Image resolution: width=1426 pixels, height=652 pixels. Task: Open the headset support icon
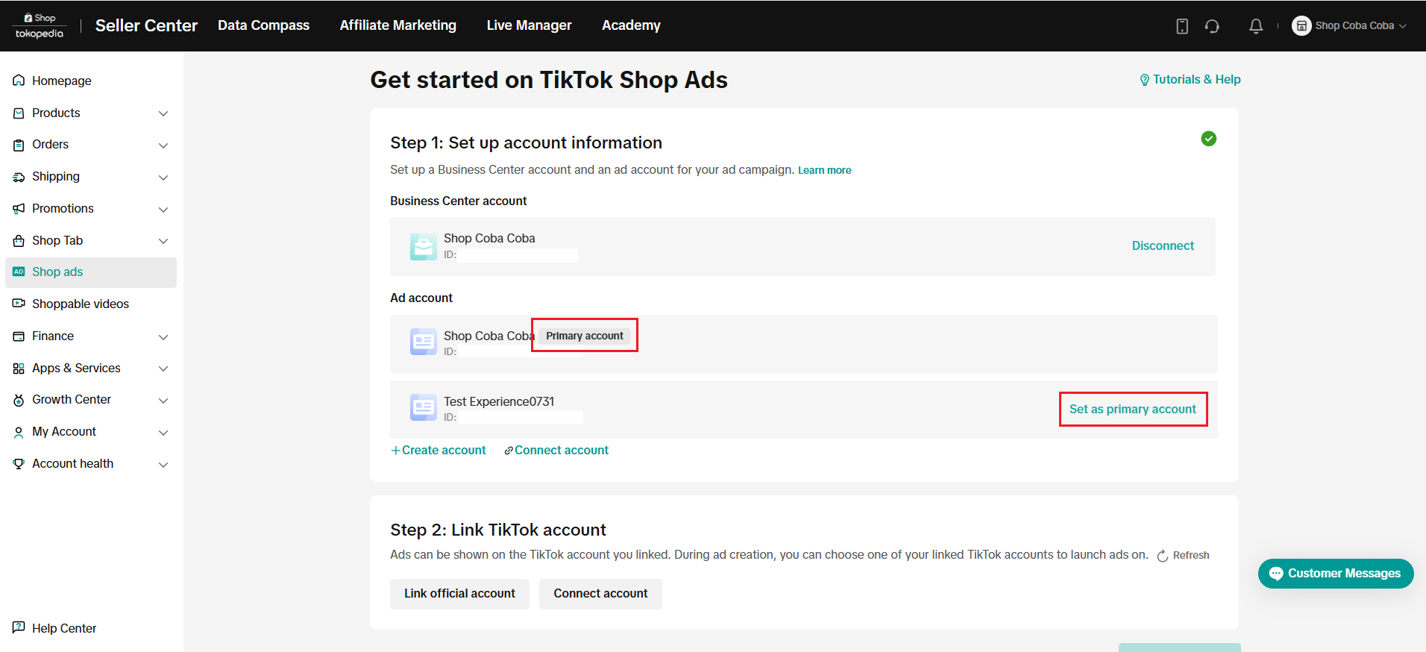(1212, 26)
